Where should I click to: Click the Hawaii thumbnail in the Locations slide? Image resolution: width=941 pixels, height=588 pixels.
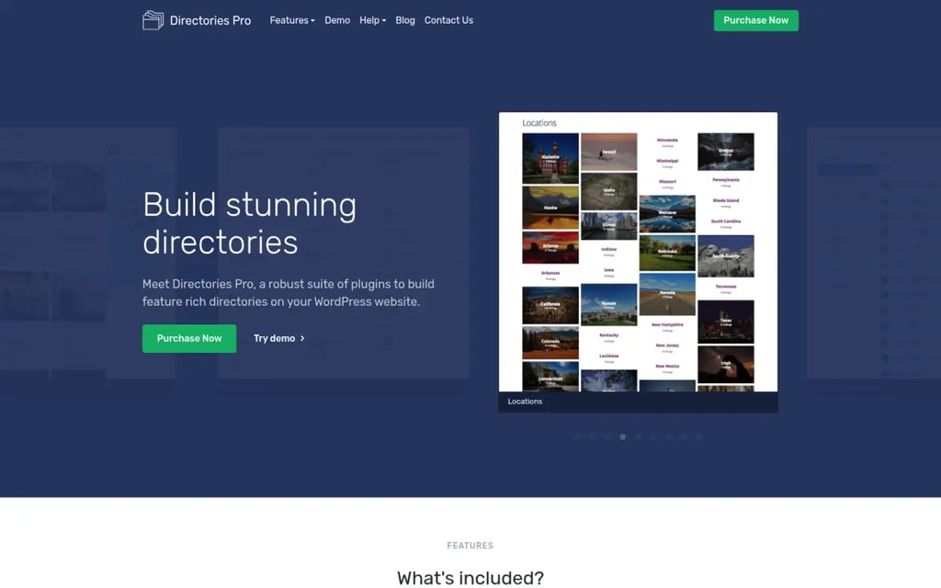tap(608, 152)
